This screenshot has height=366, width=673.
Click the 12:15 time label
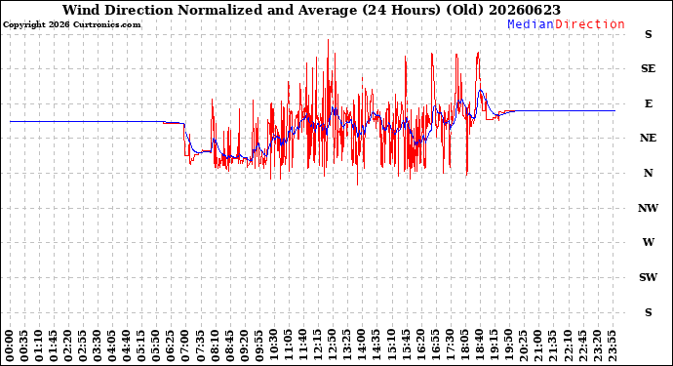[318, 346]
